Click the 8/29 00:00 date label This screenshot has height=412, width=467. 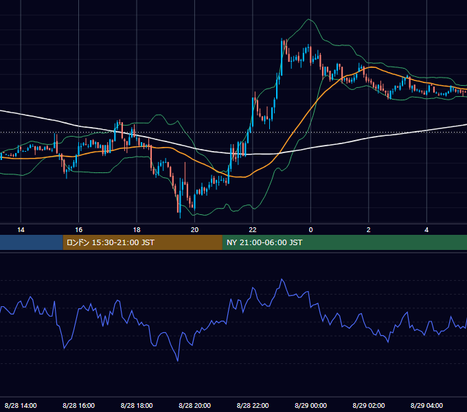tap(310, 405)
